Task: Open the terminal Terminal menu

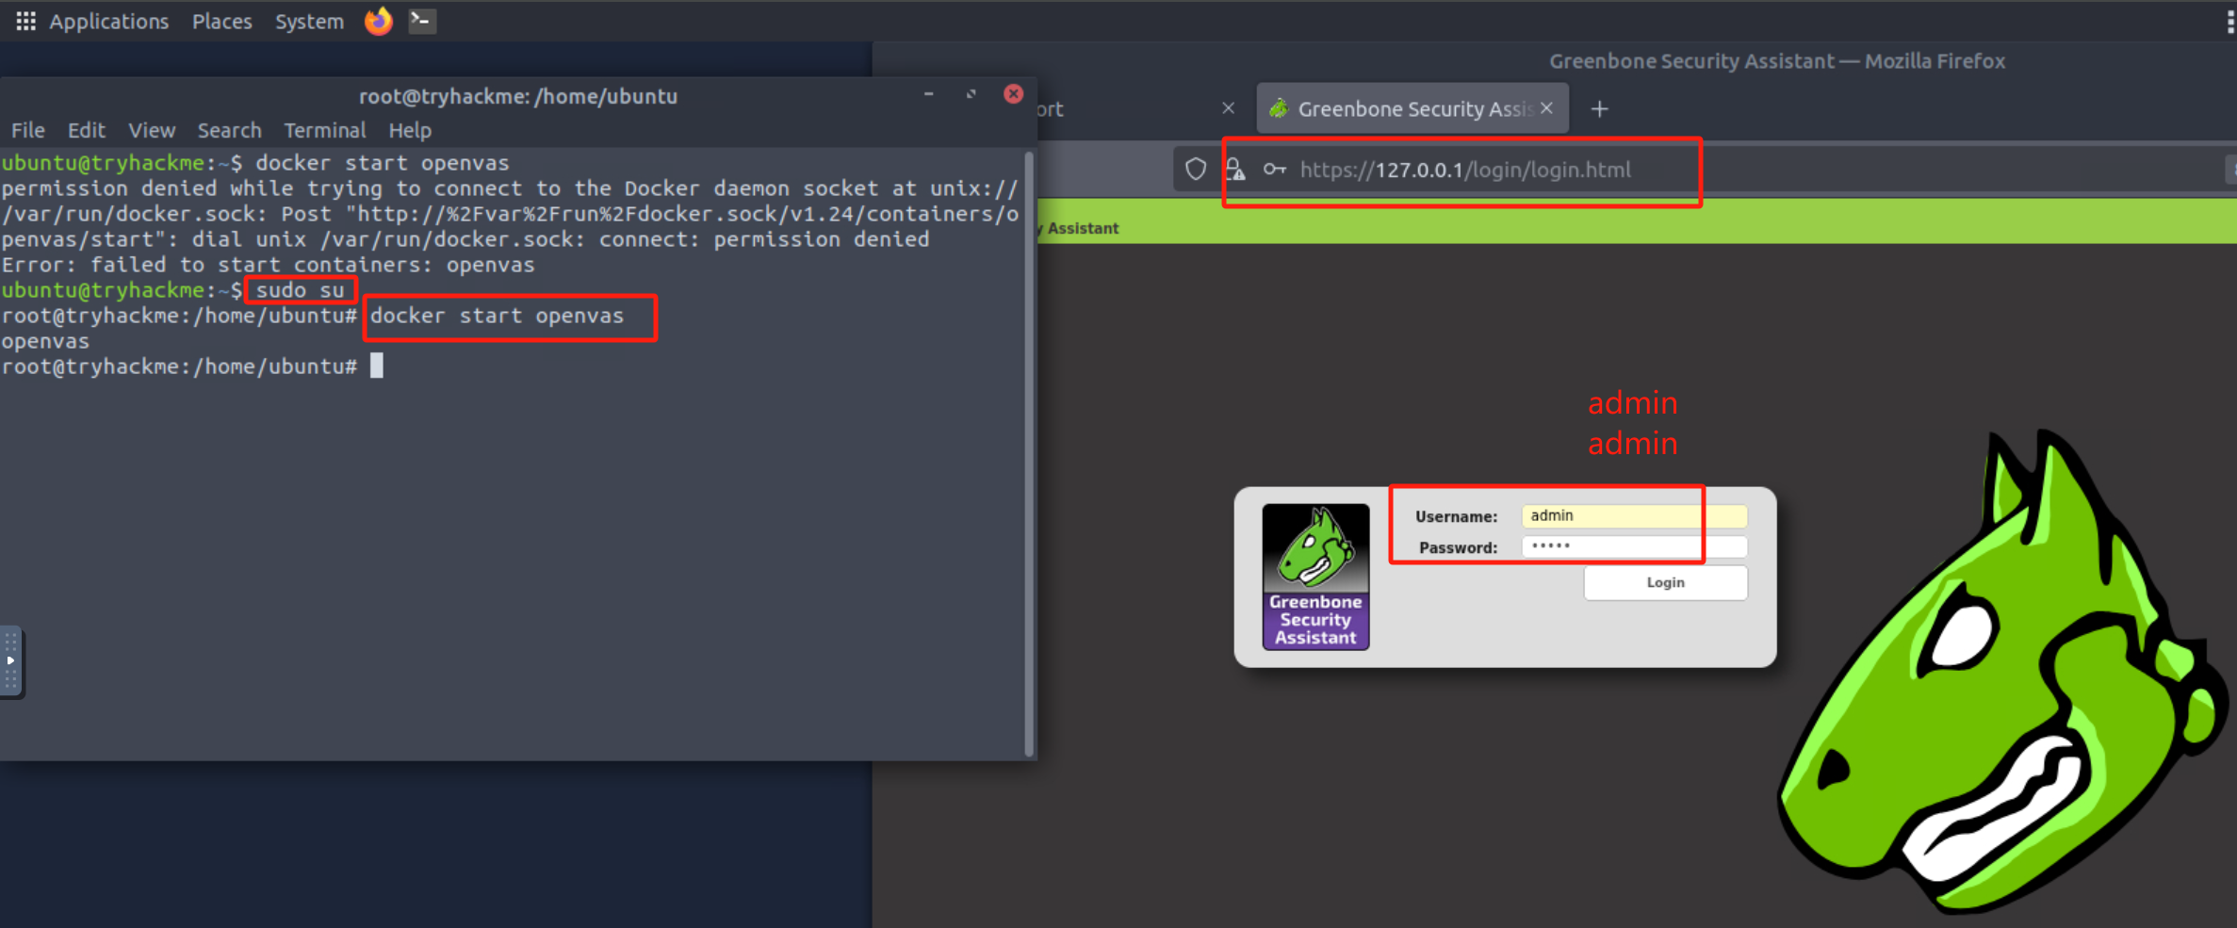Action: 325,130
